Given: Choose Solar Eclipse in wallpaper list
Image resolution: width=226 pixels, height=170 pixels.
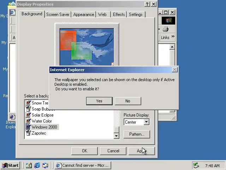Looking at the screenshot, I should coord(43,115).
